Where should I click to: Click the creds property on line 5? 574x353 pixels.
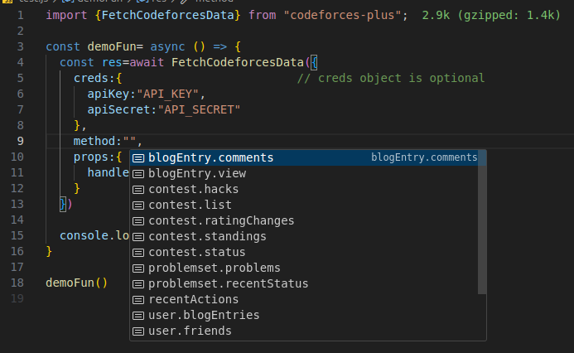[x=91, y=78]
